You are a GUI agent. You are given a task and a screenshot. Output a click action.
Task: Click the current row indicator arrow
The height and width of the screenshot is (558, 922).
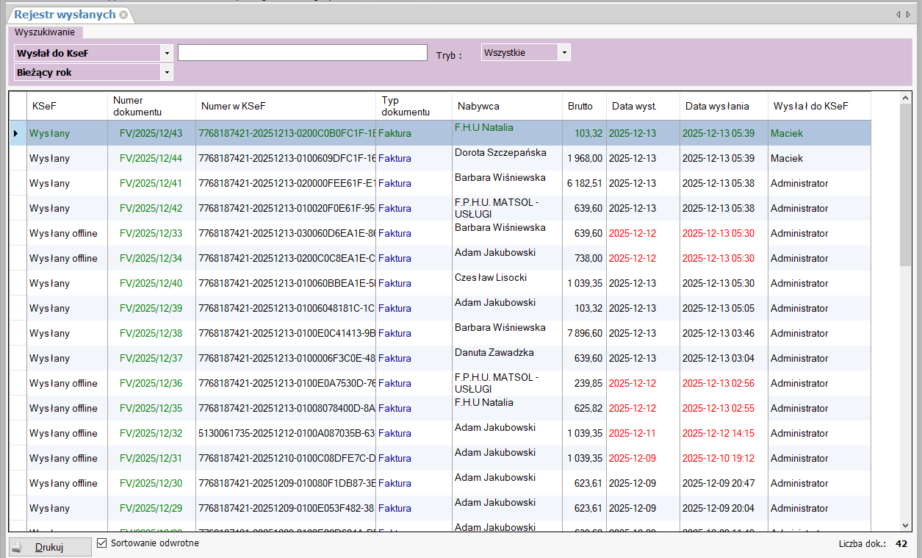tap(17, 134)
